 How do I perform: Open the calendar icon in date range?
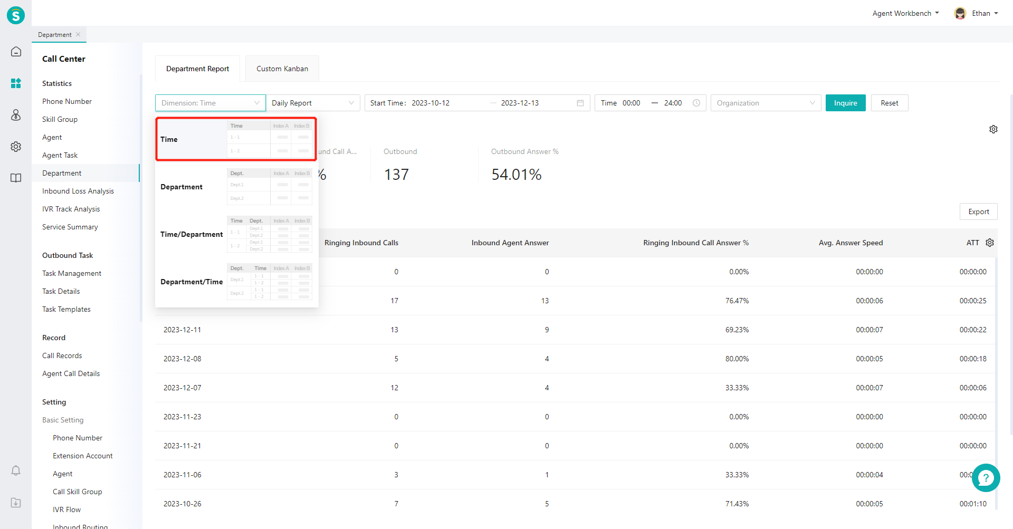(580, 103)
